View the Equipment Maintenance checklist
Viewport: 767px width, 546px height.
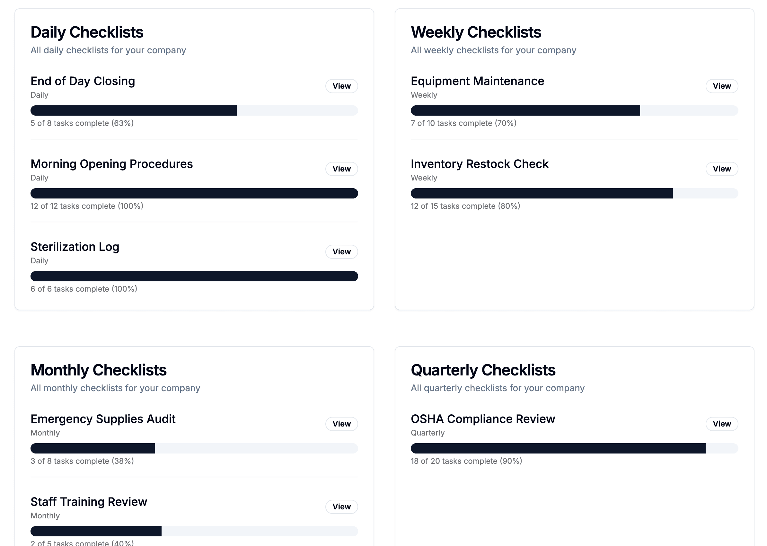[x=722, y=86]
